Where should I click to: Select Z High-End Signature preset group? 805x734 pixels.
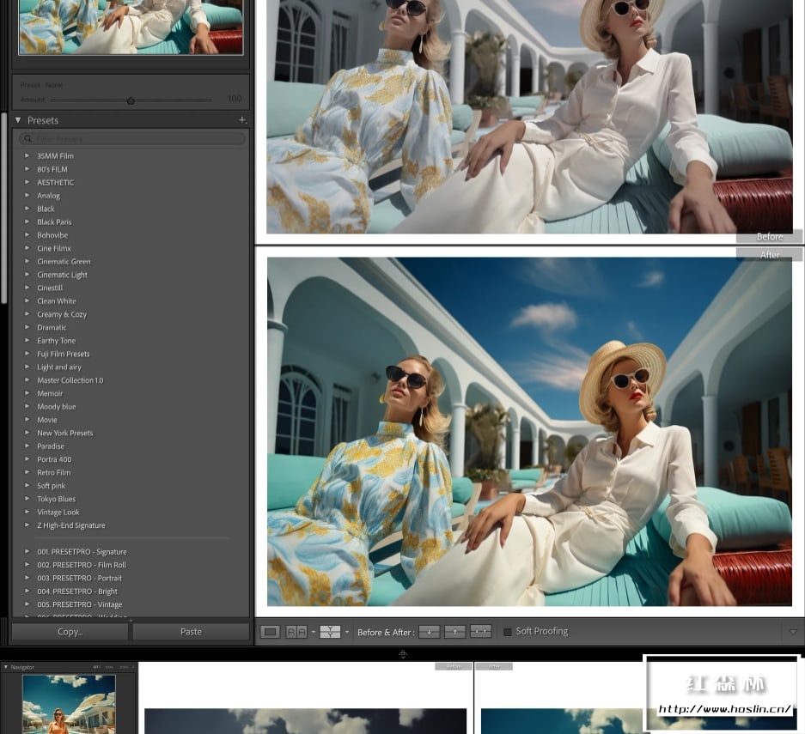point(70,525)
